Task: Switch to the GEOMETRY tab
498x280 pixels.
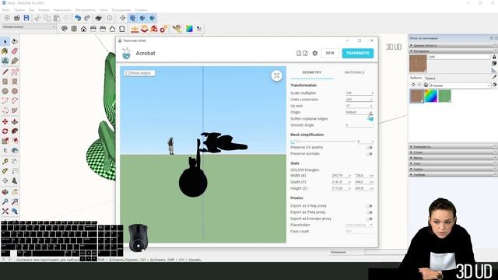Action: tap(311, 72)
